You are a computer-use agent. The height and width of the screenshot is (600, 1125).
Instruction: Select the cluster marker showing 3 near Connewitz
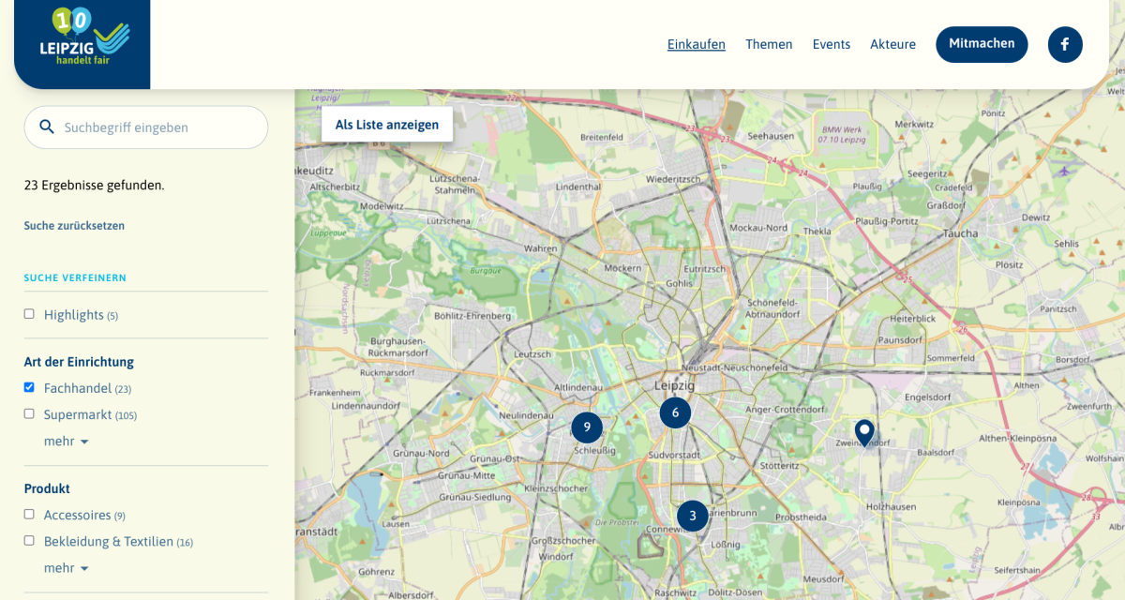pyautogui.click(x=693, y=515)
